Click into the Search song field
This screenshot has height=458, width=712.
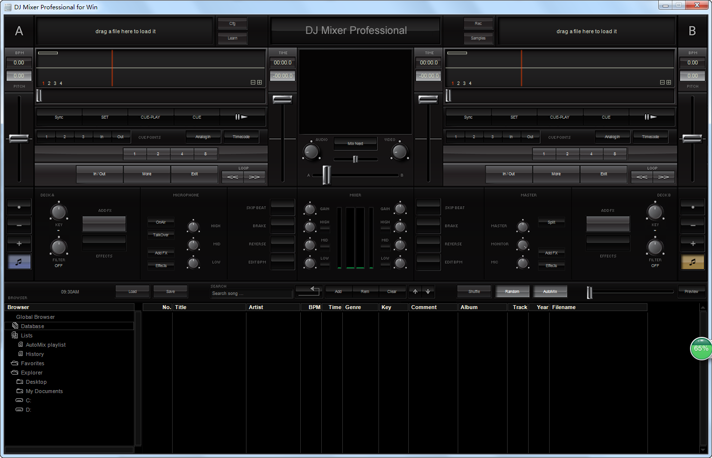pos(251,293)
